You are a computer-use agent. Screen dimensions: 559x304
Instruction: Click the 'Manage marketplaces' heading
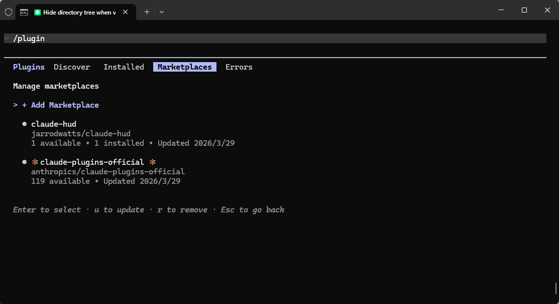pyautogui.click(x=56, y=86)
